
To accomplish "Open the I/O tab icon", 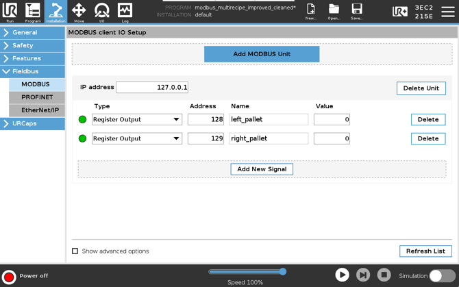I will pyautogui.click(x=102, y=12).
